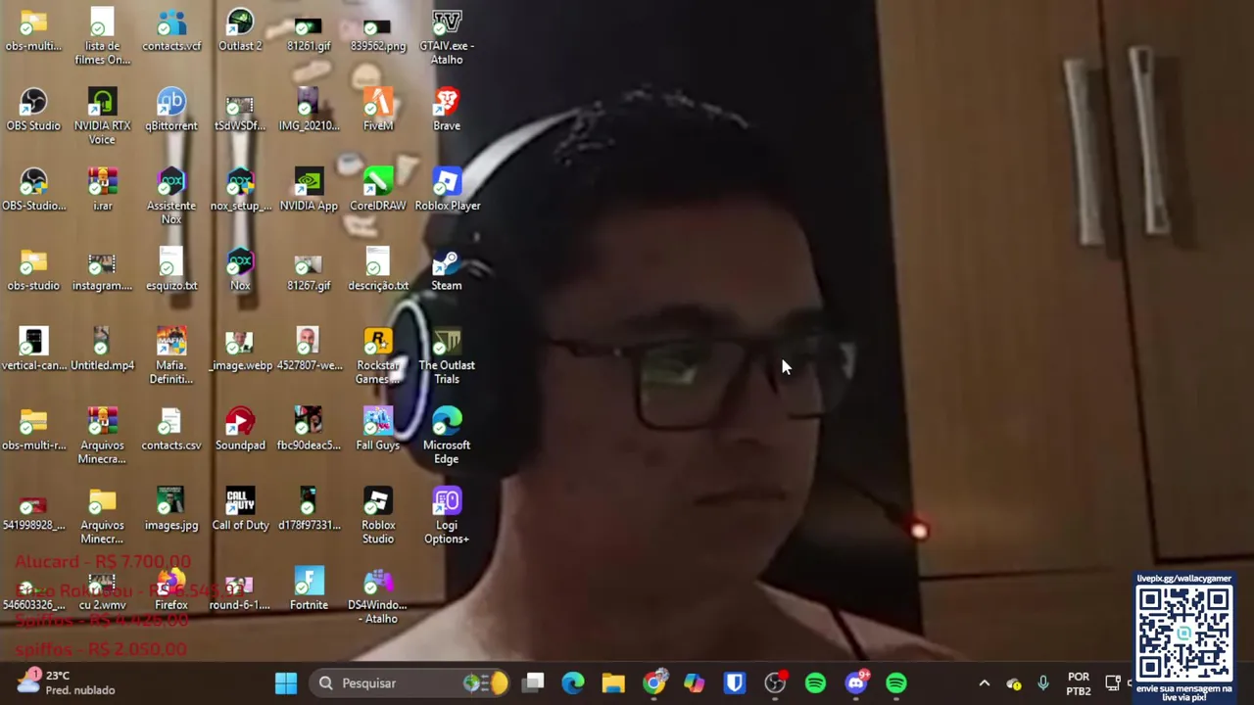Select the Fall Guys desktop icon

[378, 429]
